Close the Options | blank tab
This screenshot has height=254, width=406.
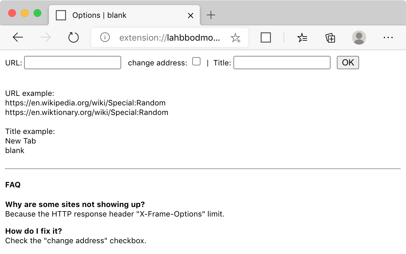coord(190,15)
